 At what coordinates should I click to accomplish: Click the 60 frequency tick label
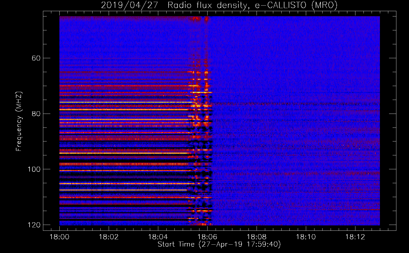coord(36,58)
